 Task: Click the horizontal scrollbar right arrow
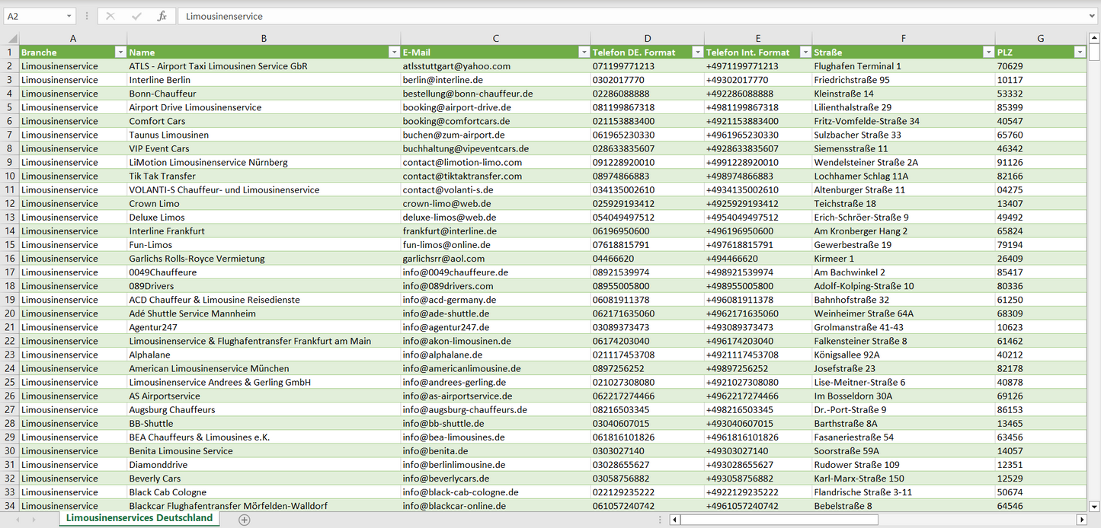(1081, 520)
